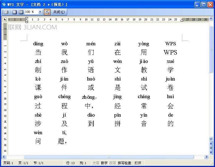Click the right indent marker on ruler
Image resolution: width=215 pixels, height=167 pixels.
tap(182, 20)
